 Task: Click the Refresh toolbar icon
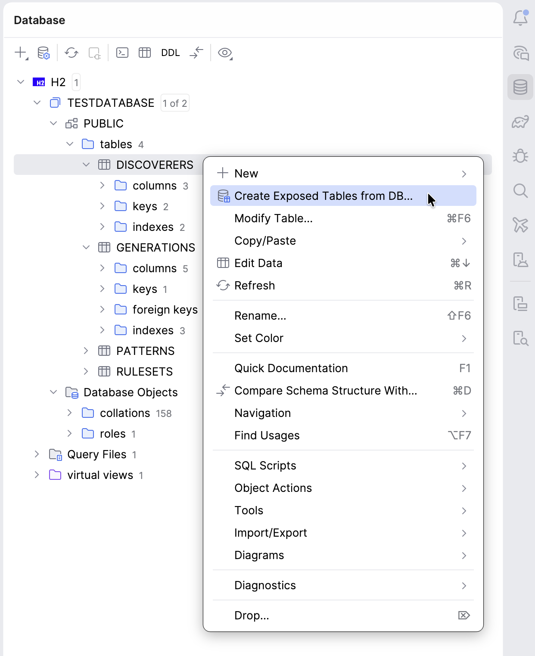point(72,53)
